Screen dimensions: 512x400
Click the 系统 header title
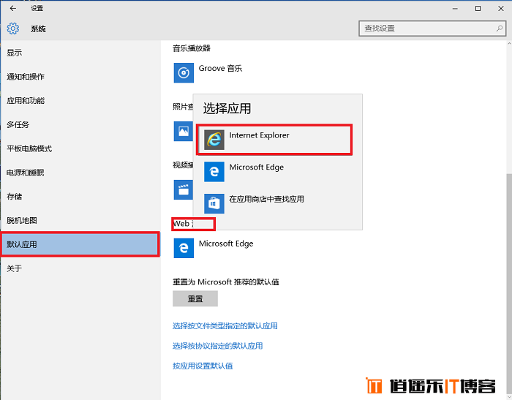38,29
